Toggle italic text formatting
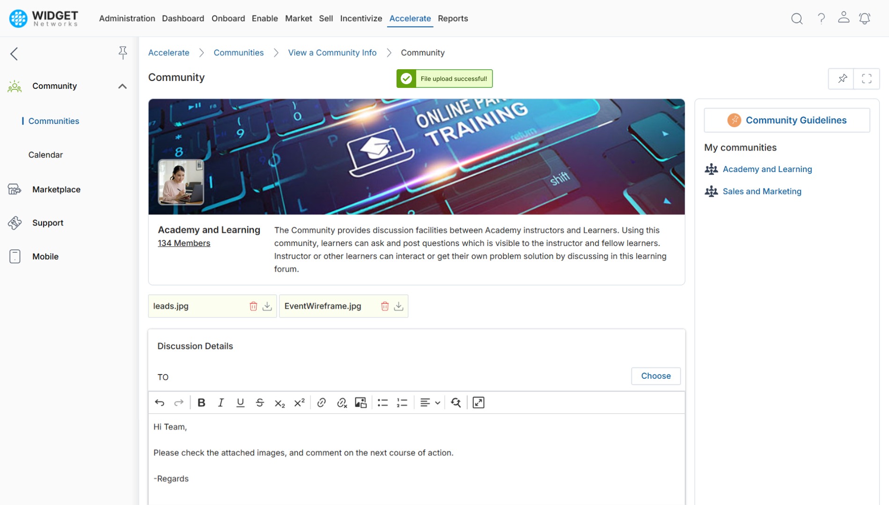 click(220, 403)
